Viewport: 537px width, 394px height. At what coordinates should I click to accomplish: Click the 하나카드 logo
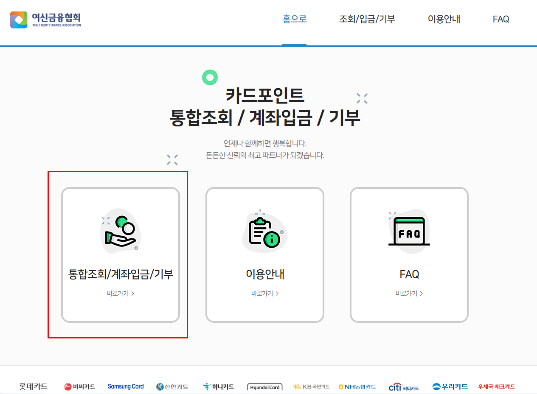point(218,387)
